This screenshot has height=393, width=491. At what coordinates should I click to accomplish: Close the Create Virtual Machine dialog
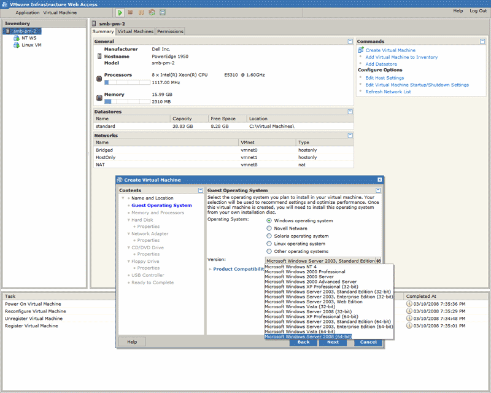[x=379, y=179]
